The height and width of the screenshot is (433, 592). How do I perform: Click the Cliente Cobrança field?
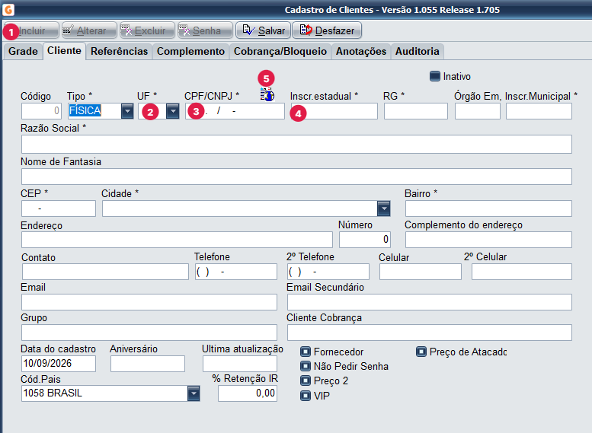click(x=430, y=333)
